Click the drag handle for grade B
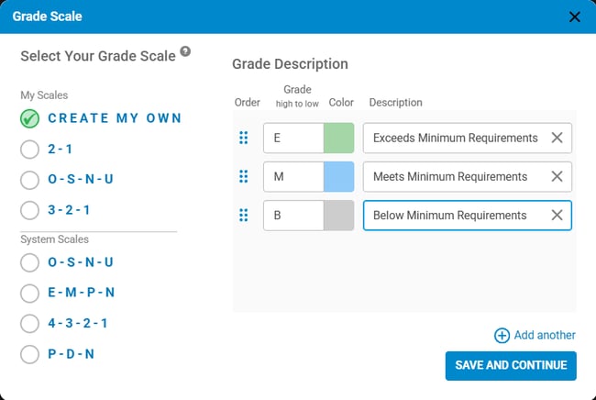The width and height of the screenshot is (596, 400). (244, 215)
